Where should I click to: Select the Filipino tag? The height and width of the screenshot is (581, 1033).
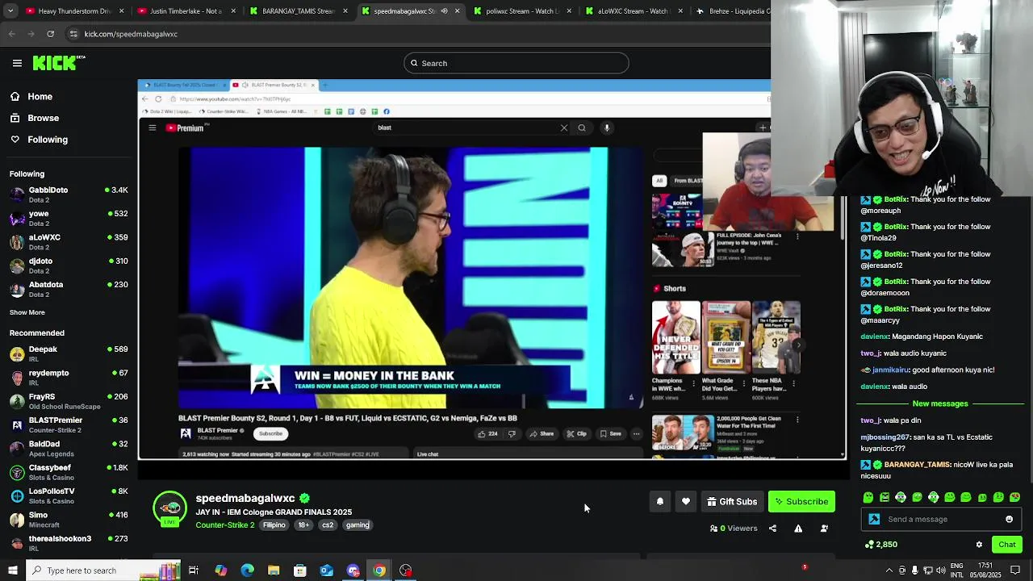[274, 525]
